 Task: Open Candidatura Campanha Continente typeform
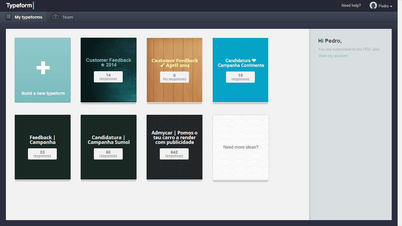[x=240, y=70]
